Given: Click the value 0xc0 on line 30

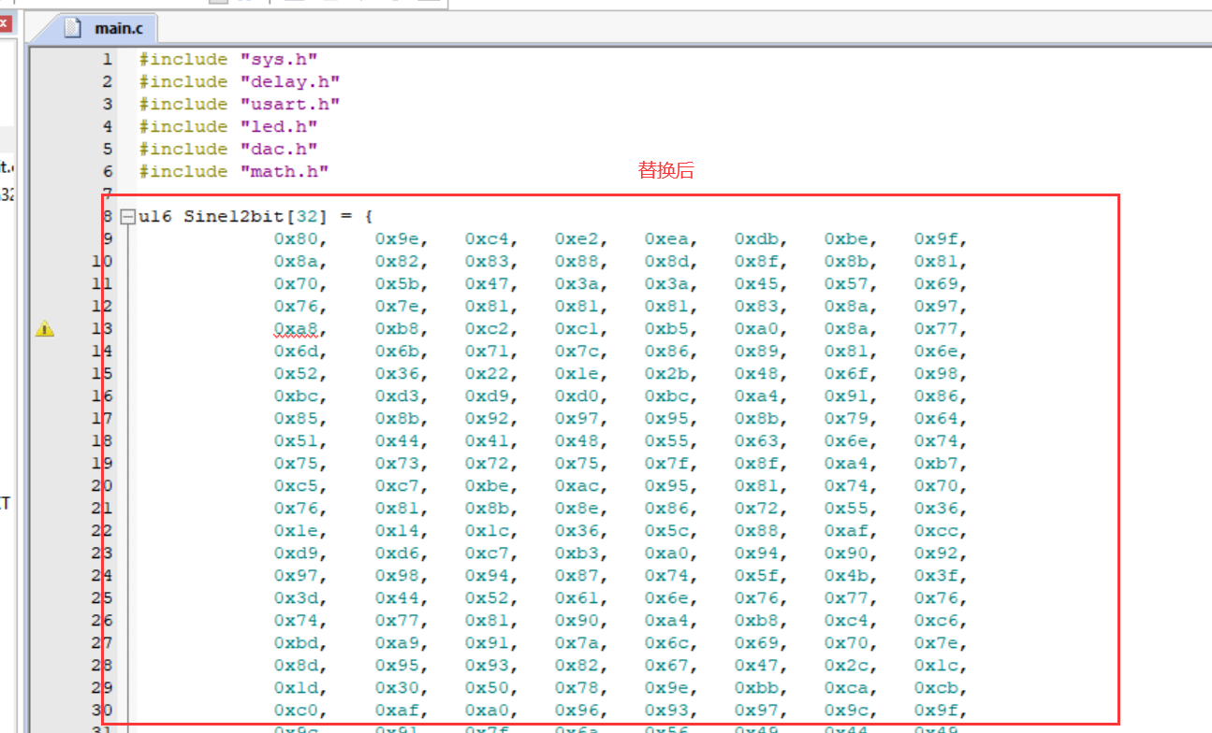Looking at the screenshot, I should pos(297,711).
